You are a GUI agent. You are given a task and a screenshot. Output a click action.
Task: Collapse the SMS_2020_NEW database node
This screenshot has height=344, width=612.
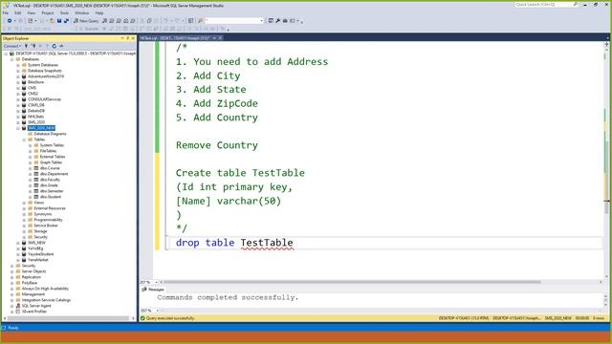(x=18, y=128)
